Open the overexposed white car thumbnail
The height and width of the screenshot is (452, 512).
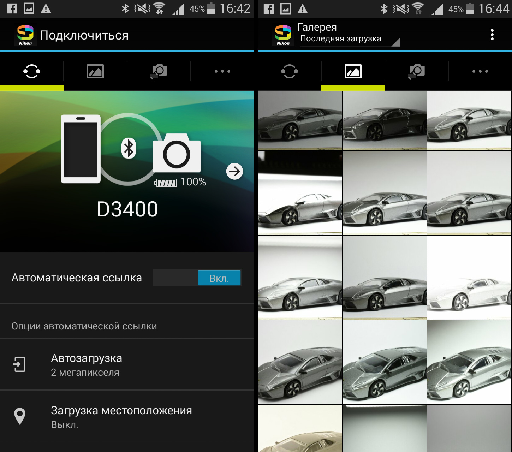coord(469,278)
